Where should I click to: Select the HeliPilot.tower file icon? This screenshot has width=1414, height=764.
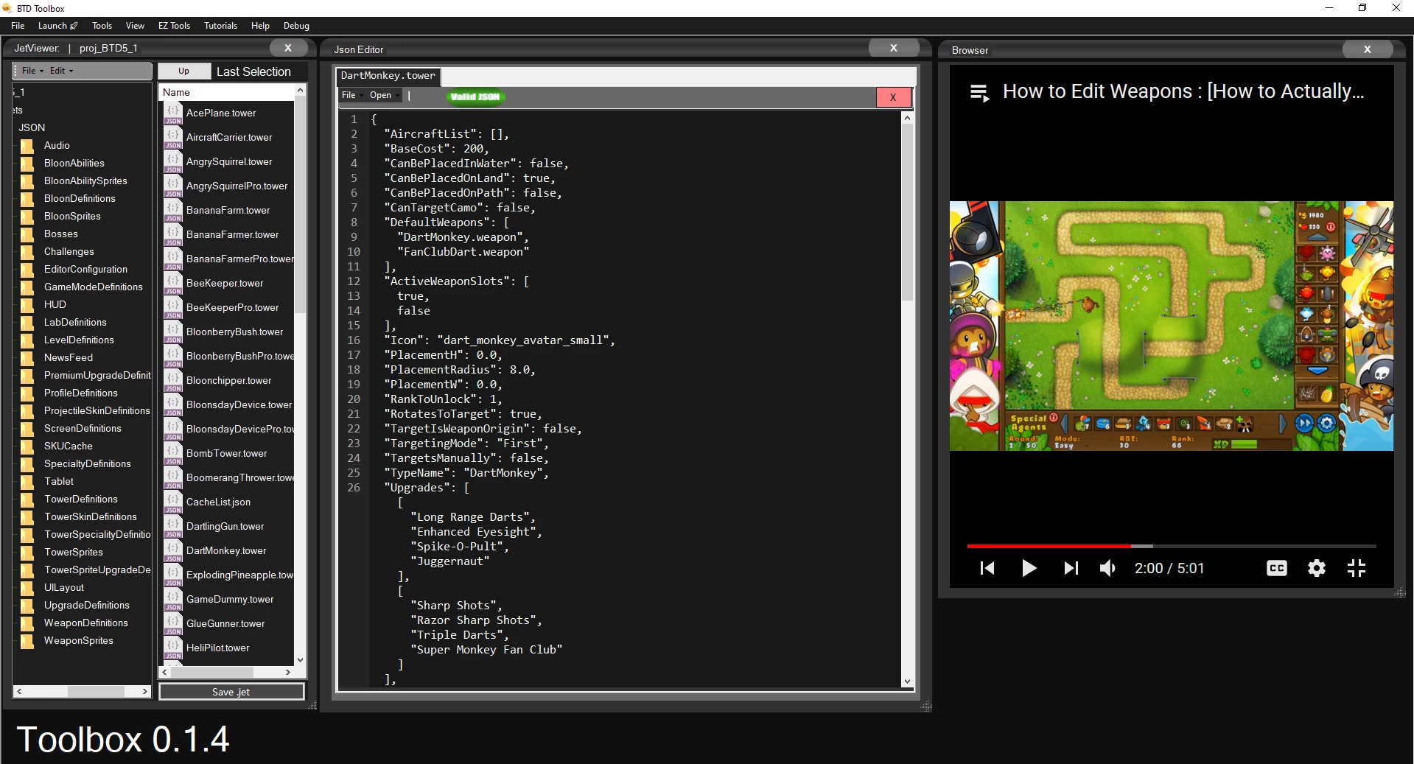tap(173, 648)
